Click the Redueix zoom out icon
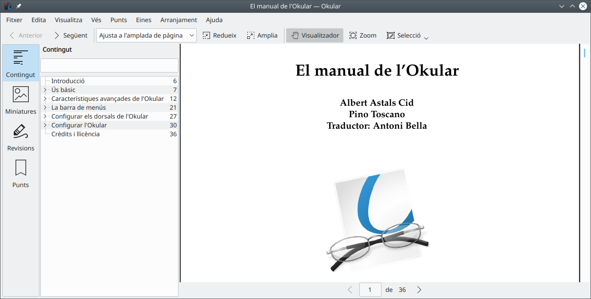Screen dimensions: 591x299 (206, 35)
